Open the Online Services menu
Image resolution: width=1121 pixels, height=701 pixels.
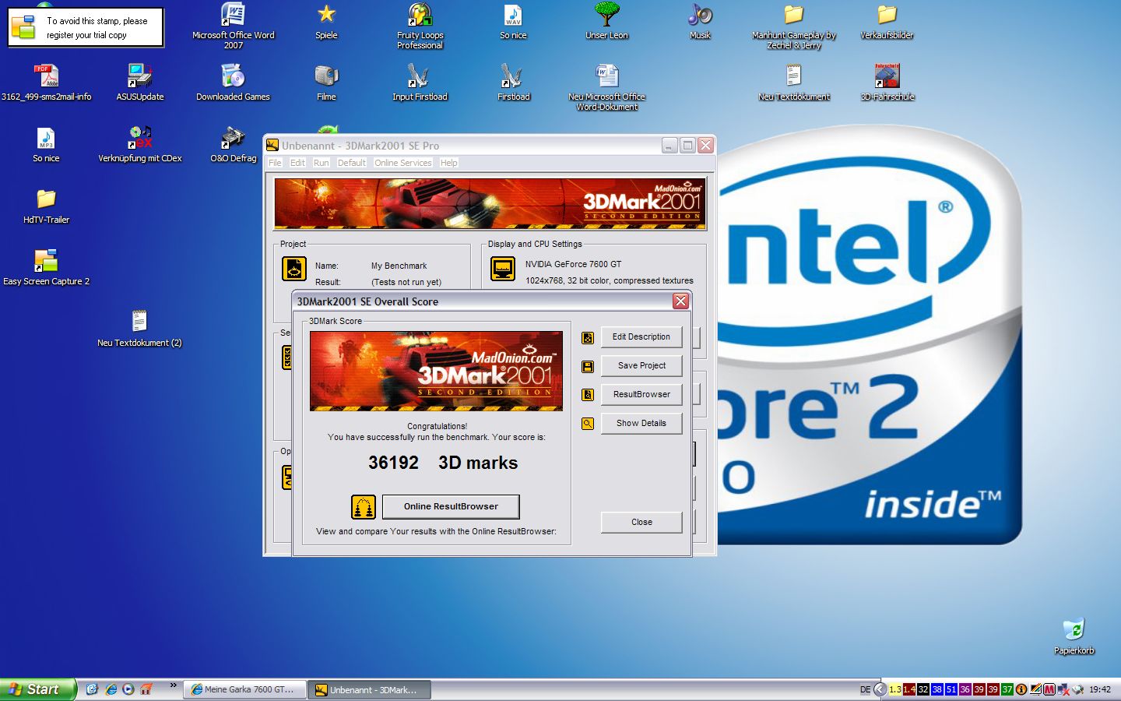pos(402,163)
